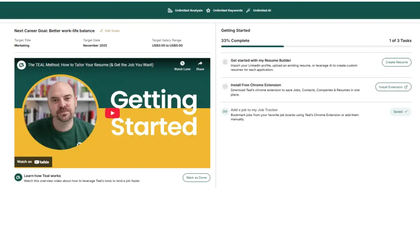
Task: Click the Resume Builder document icon
Action: [225, 62]
